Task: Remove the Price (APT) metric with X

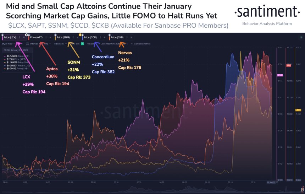Action: coord(50,37)
